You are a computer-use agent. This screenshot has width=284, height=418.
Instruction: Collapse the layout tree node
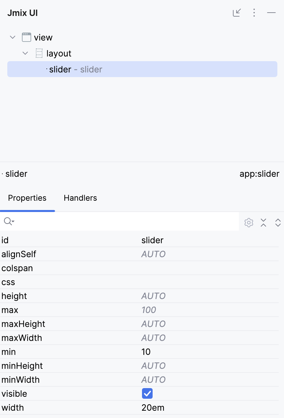(x=25, y=53)
